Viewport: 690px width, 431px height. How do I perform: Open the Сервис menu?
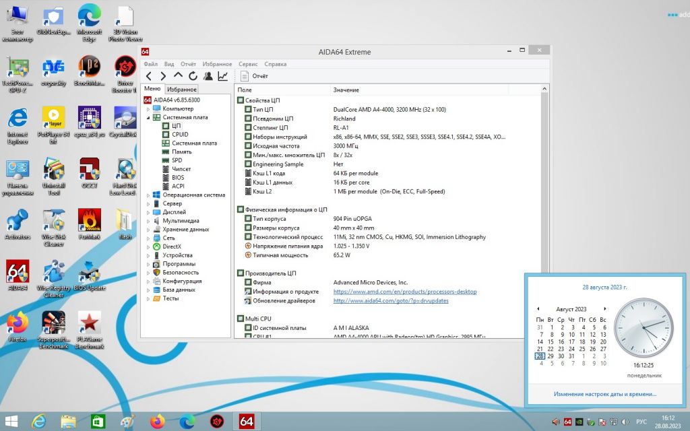248,64
